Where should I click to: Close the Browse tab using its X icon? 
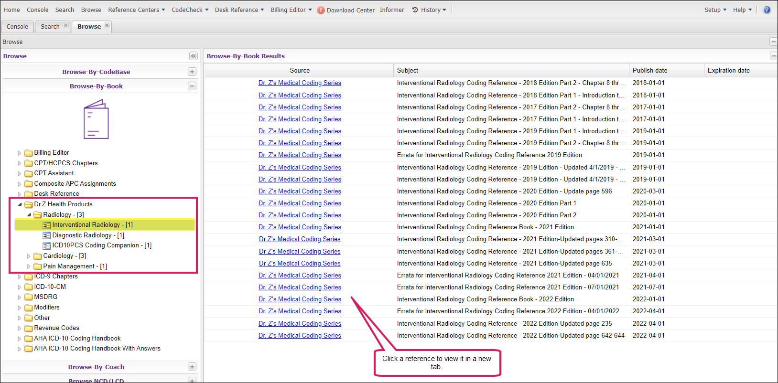107,26
